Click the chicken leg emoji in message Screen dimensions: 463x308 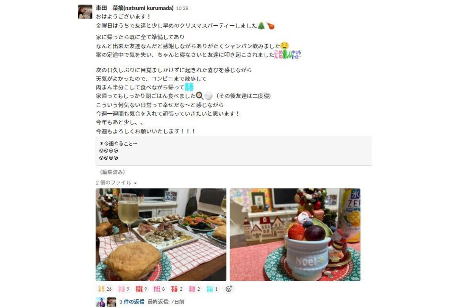click(270, 26)
